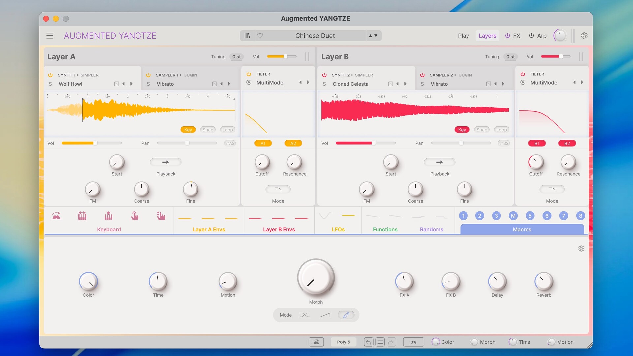Click Layer B filter type icon
The width and height of the screenshot is (633, 356).
point(523,83)
